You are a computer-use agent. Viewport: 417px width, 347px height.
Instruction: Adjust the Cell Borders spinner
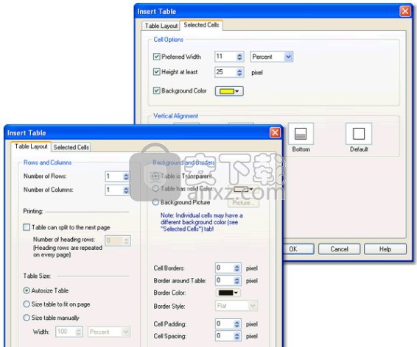236,268
